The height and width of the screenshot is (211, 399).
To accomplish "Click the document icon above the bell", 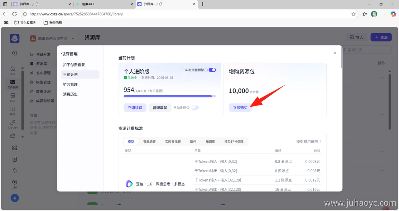I will 15,159.
